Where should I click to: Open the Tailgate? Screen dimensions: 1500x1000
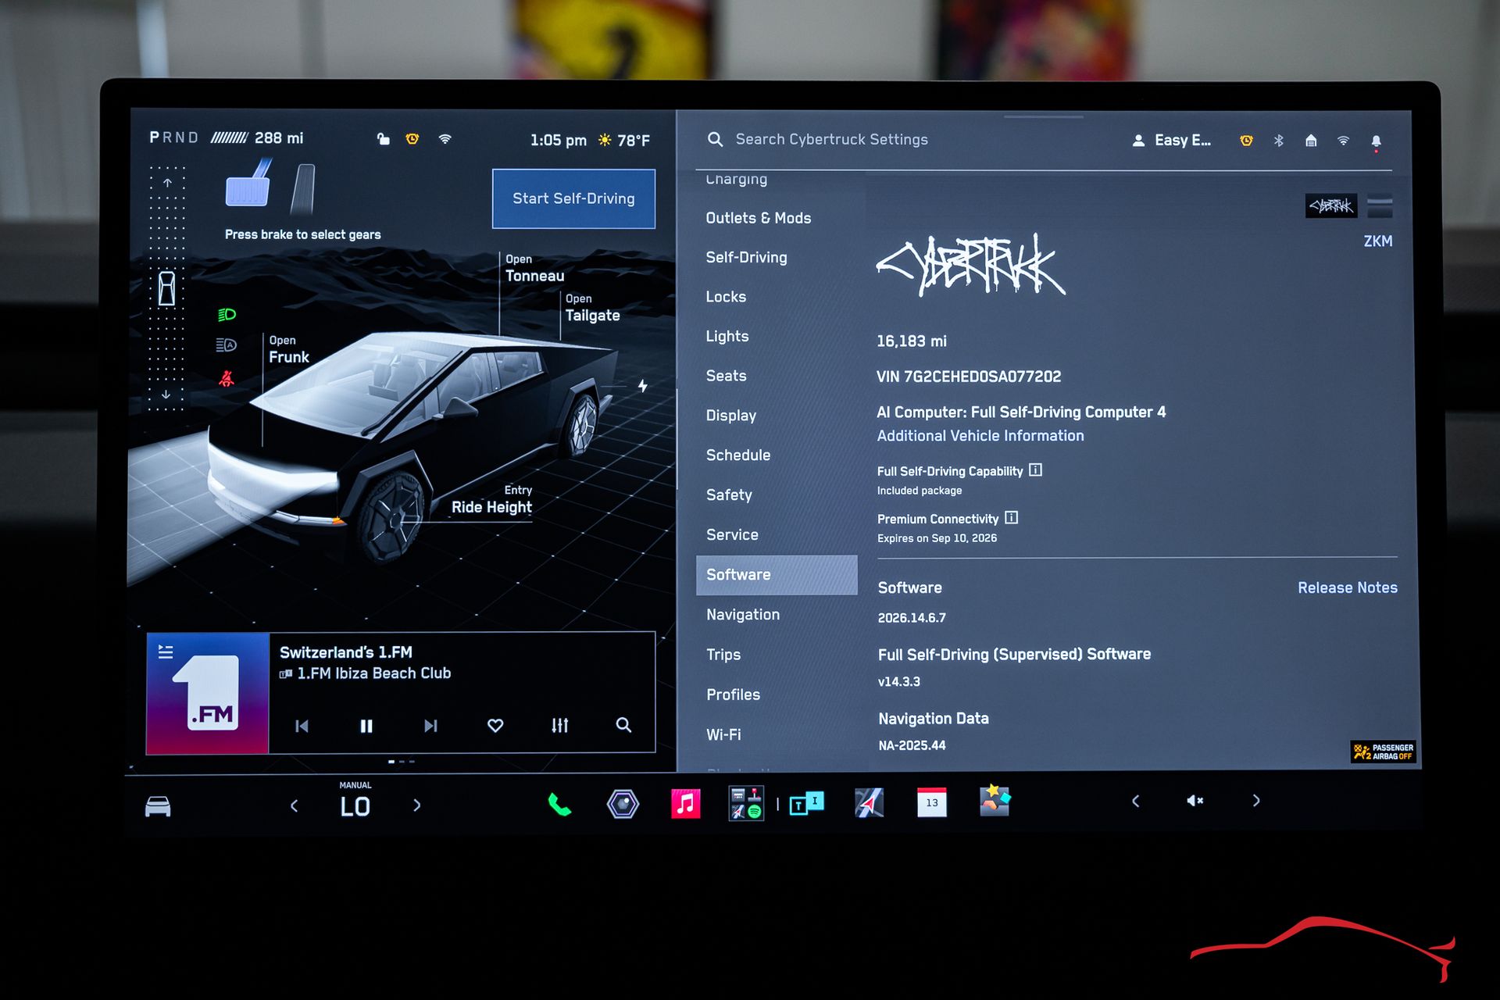point(592,308)
